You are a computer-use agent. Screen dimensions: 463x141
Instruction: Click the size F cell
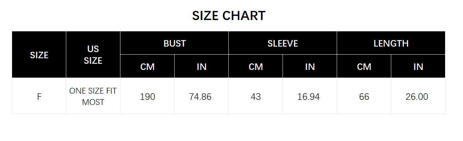tap(39, 96)
